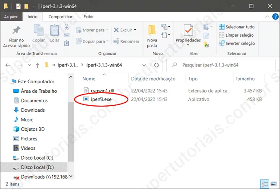Expand the Excluir dropdown arrow
280x189 pixels.
(135, 30)
